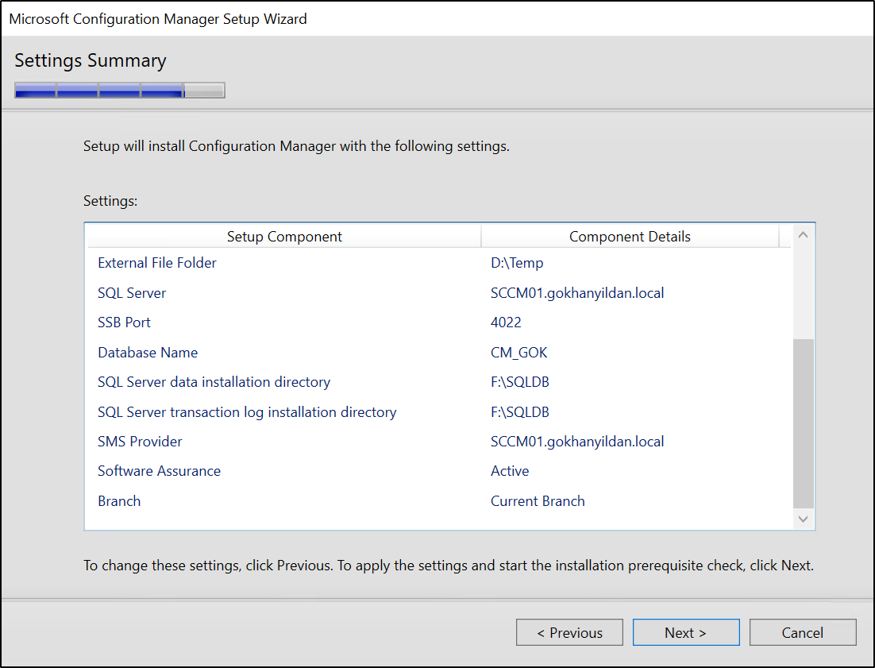The height and width of the screenshot is (668, 875).
Task: Click scroll up arrow in settings list
Action: 803,235
